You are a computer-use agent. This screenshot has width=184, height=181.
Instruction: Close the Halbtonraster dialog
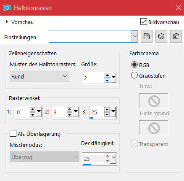pyautogui.click(x=179, y=8)
